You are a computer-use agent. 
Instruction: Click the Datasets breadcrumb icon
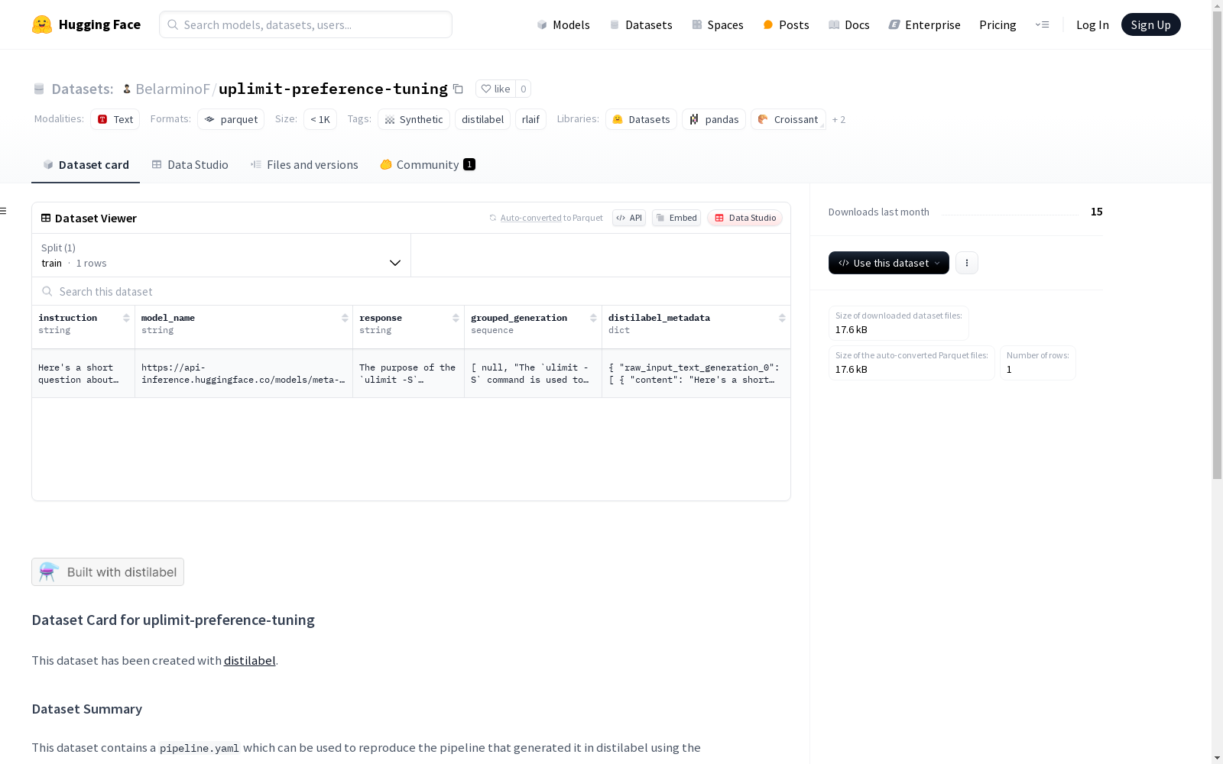[x=39, y=89]
